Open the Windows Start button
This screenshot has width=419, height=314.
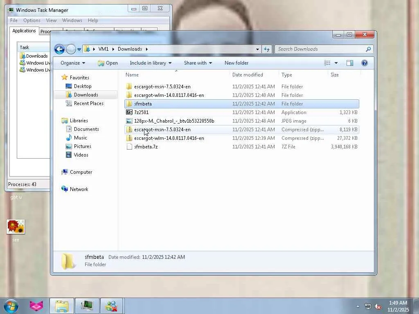click(10, 306)
